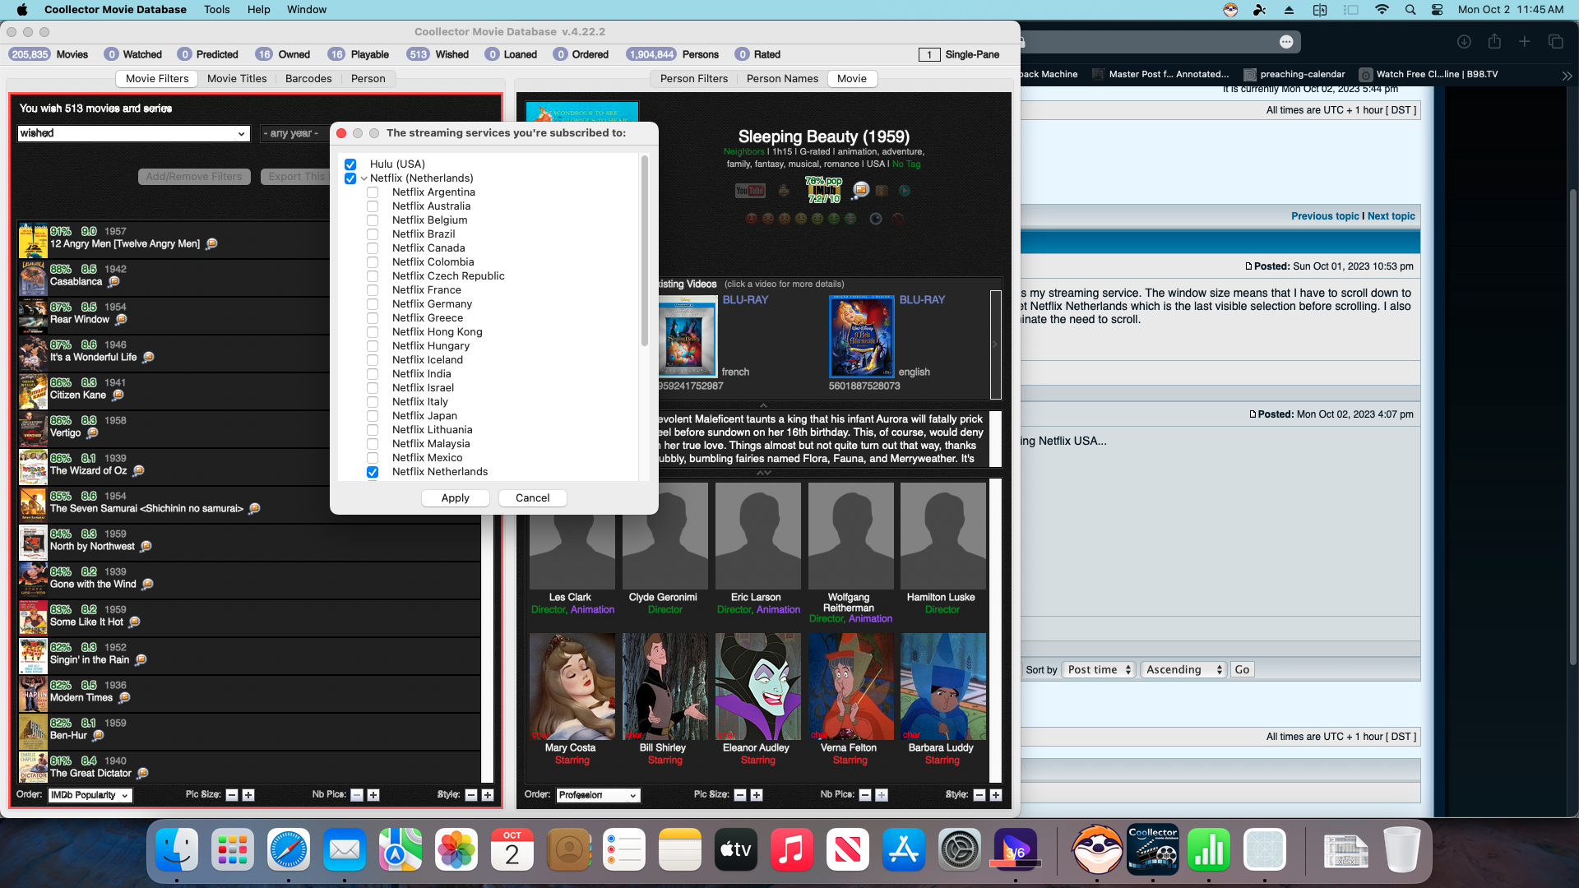This screenshot has width=1579, height=888.
Task: Click Apply in streaming services dialog
Action: click(x=455, y=498)
